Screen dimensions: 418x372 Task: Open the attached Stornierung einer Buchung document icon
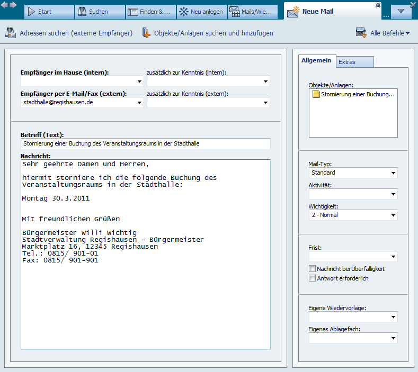point(316,95)
